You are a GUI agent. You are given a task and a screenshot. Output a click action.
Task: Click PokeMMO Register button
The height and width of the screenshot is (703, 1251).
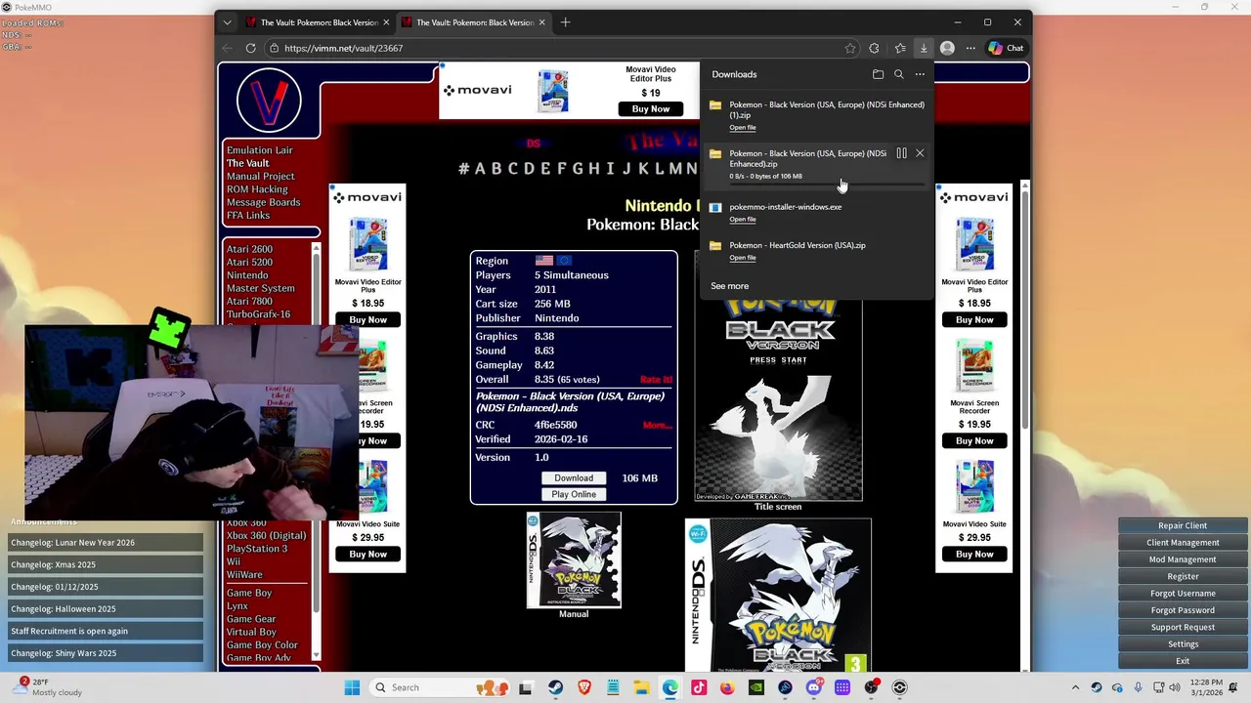click(1183, 576)
